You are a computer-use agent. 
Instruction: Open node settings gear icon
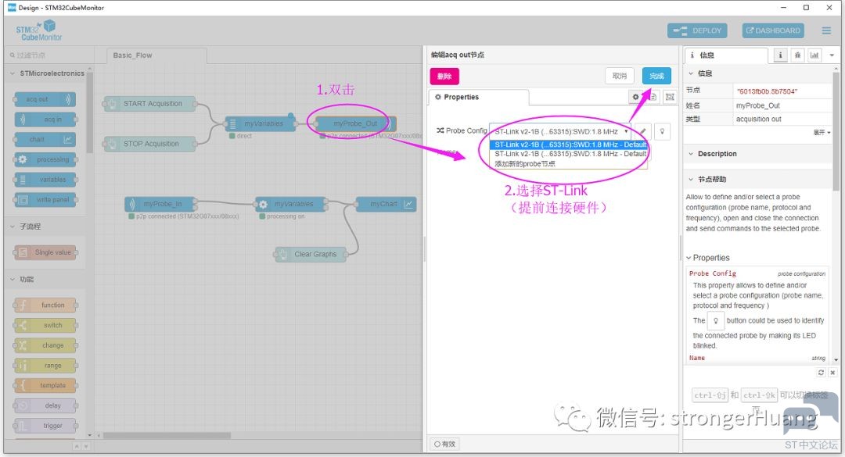pos(636,97)
